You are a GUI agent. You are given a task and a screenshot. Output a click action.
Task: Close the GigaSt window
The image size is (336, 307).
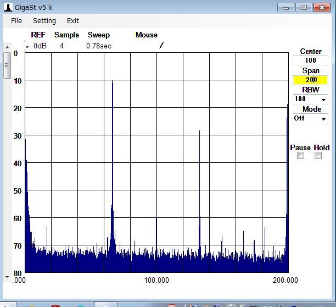point(322,8)
